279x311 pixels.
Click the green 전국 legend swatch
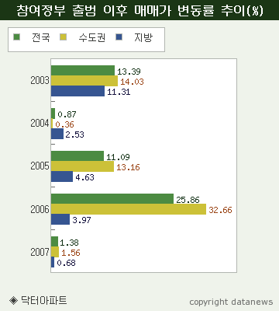(16, 37)
